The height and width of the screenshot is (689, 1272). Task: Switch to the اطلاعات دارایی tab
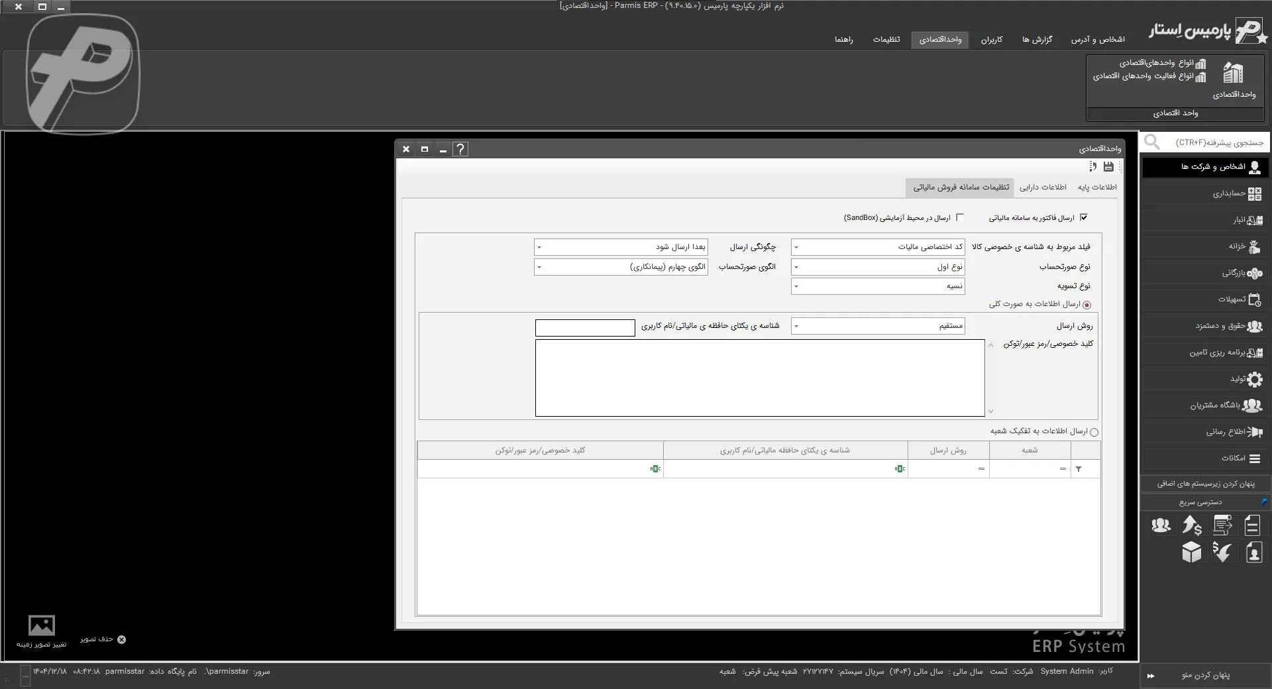point(1043,187)
